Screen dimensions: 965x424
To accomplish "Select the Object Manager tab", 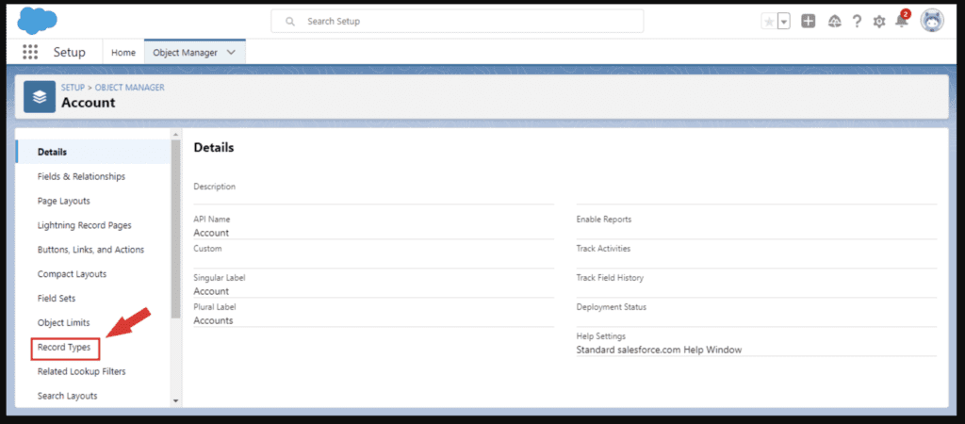I will pos(186,53).
